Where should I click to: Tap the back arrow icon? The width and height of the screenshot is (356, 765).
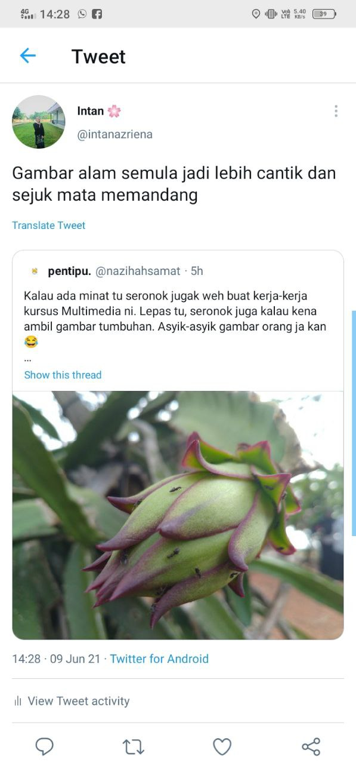tap(28, 56)
